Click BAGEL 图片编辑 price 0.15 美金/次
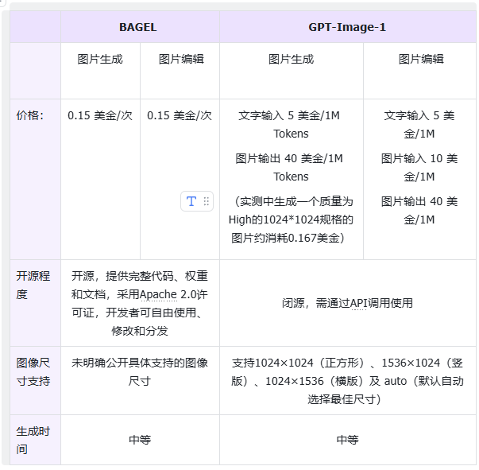 coord(180,115)
